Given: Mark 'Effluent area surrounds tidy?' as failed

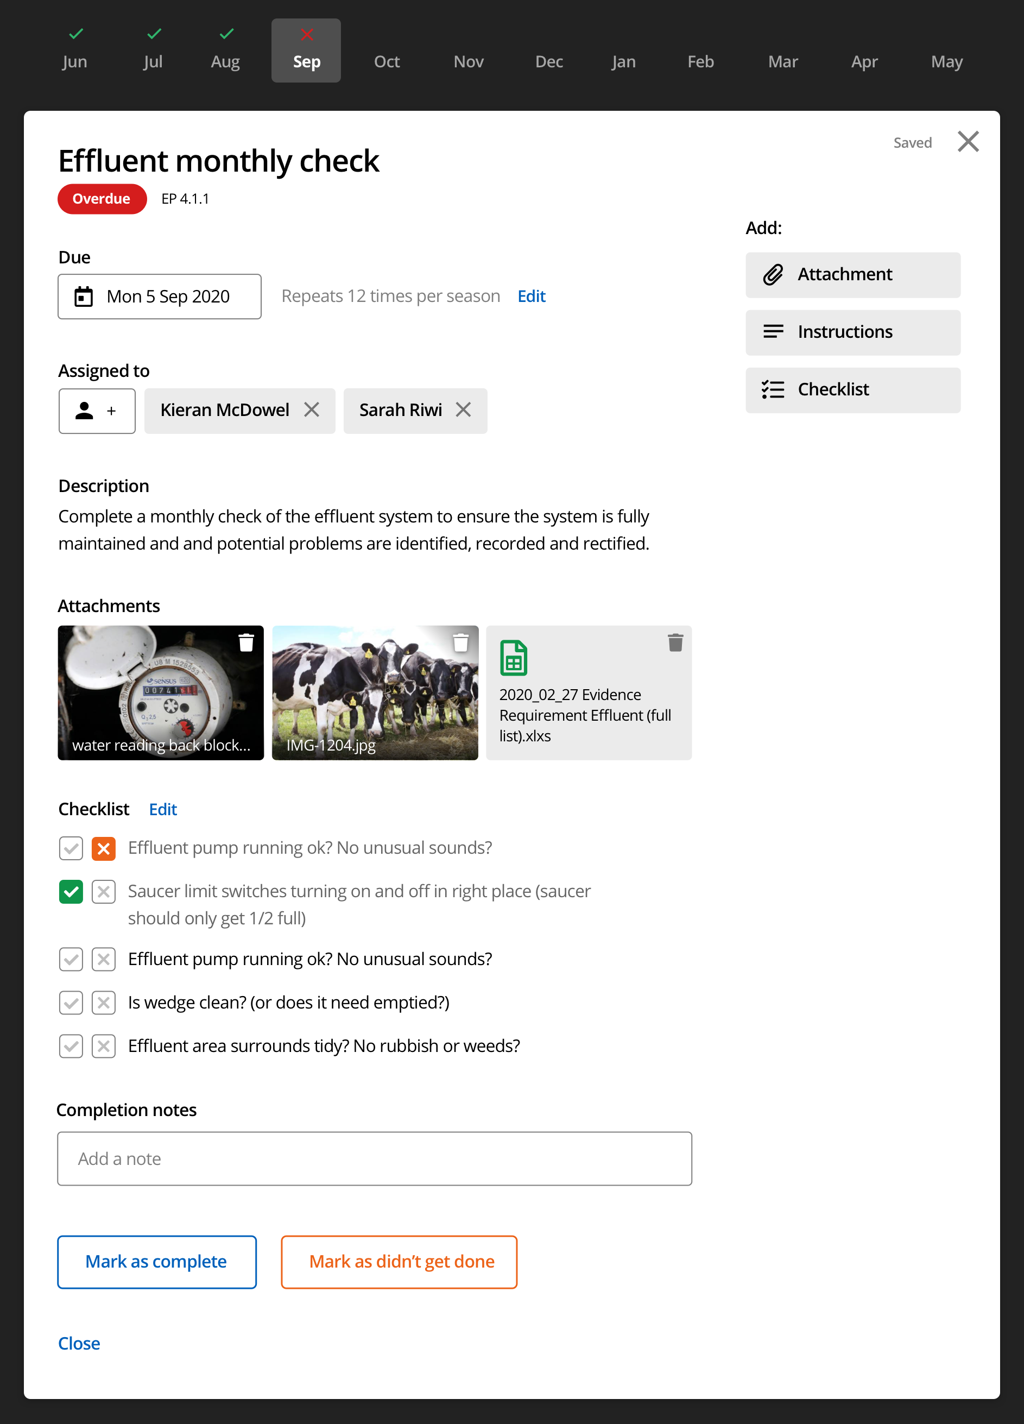Looking at the screenshot, I should pos(104,1046).
